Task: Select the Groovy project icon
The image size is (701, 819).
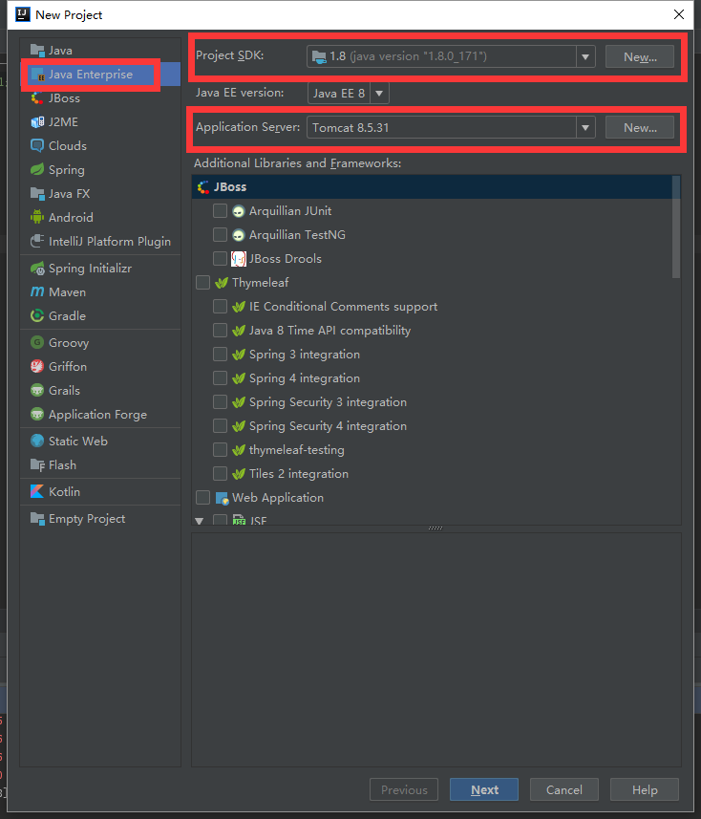Action: [37, 343]
